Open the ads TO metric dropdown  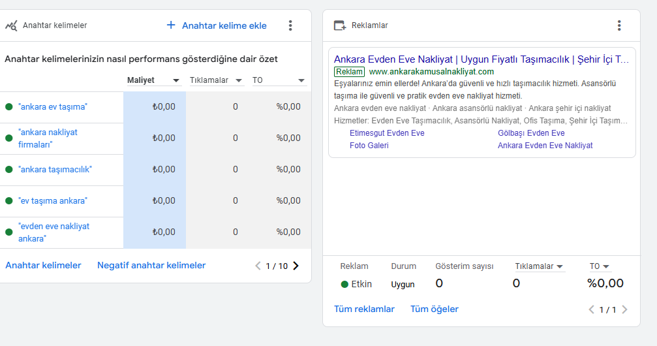[x=599, y=266]
